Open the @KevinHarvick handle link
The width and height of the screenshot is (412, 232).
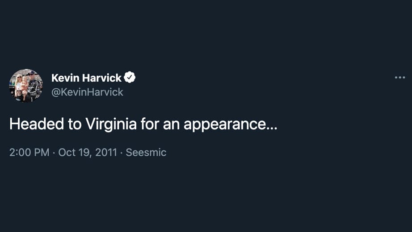point(87,92)
